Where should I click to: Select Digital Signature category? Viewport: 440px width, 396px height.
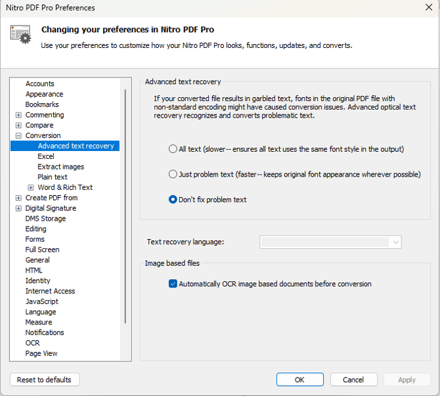51,208
